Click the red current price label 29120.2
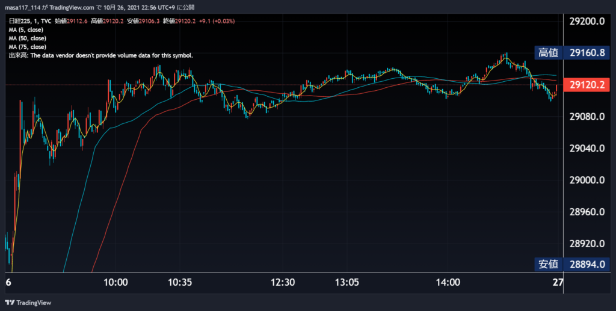The height and width of the screenshot is (311, 616). click(x=587, y=85)
